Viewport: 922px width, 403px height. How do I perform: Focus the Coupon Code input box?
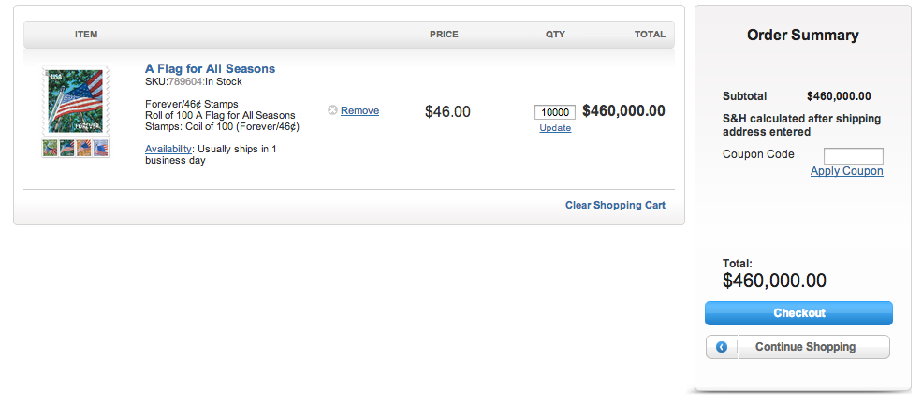[x=854, y=155]
